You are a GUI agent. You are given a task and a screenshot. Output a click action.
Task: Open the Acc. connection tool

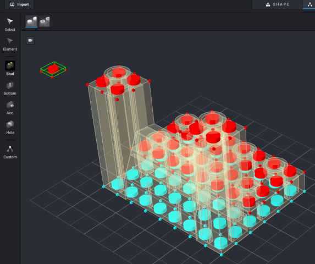pyautogui.click(x=10, y=108)
